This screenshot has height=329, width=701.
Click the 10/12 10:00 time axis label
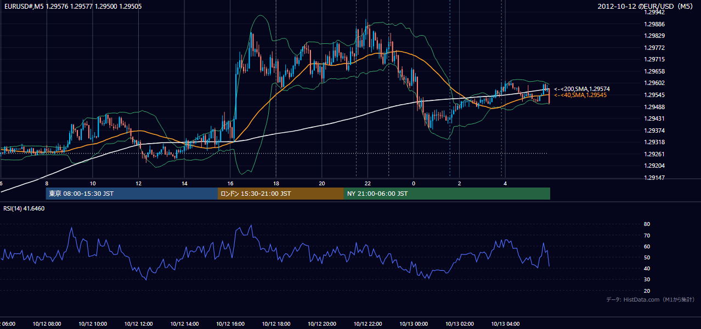click(93, 324)
